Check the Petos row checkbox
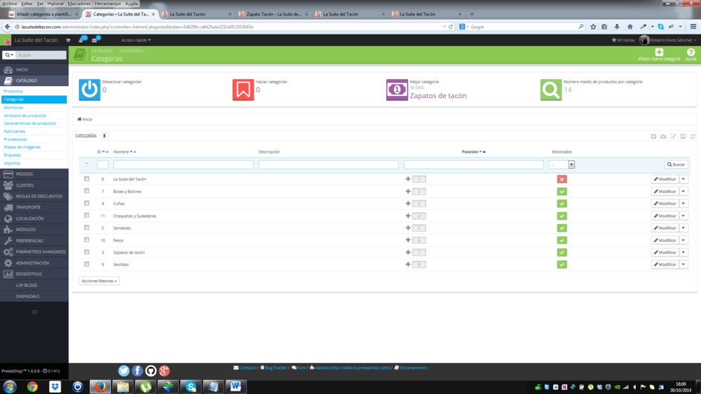 coord(87,239)
